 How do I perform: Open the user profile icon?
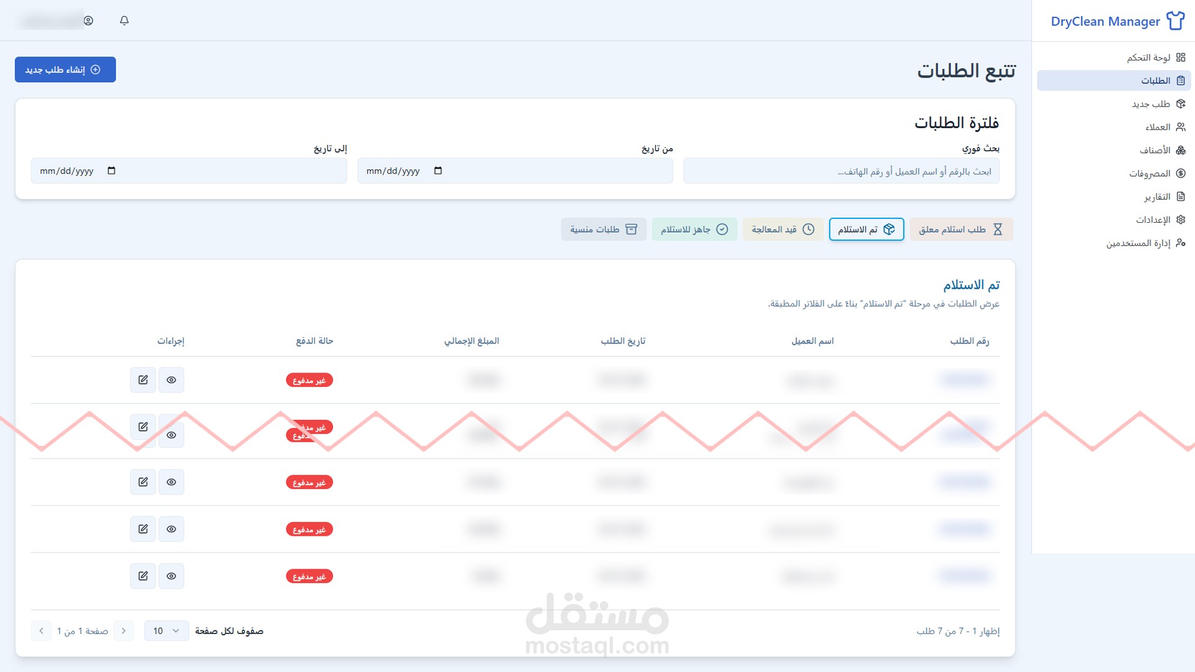(x=88, y=21)
